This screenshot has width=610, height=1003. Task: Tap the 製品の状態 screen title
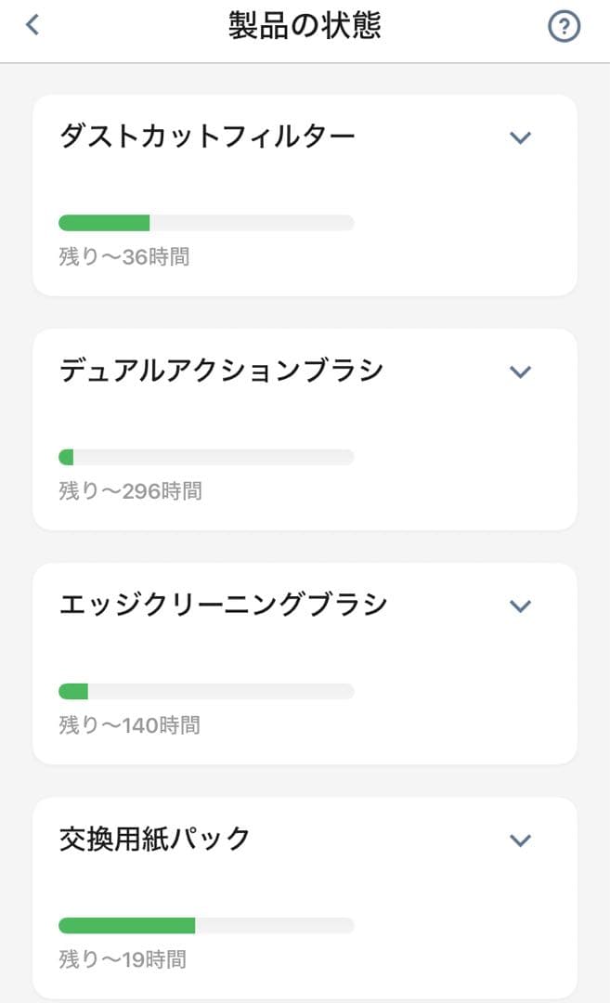pos(305,23)
